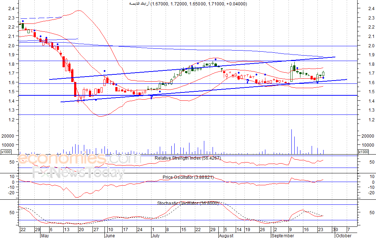Select the Price Oscillator (3.88821) label

(188, 177)
